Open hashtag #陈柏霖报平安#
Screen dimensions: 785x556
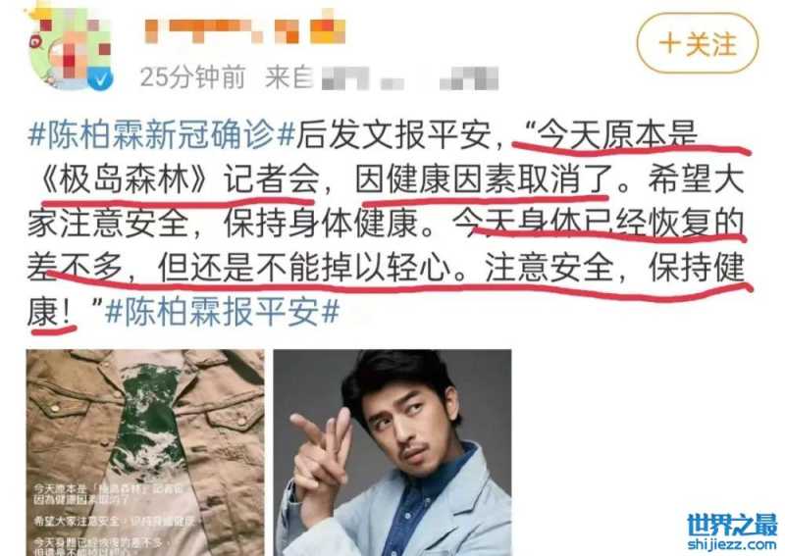pos(223,312)
